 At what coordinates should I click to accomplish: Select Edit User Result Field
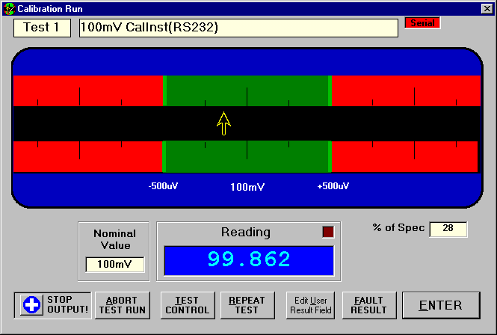[310, 305]
